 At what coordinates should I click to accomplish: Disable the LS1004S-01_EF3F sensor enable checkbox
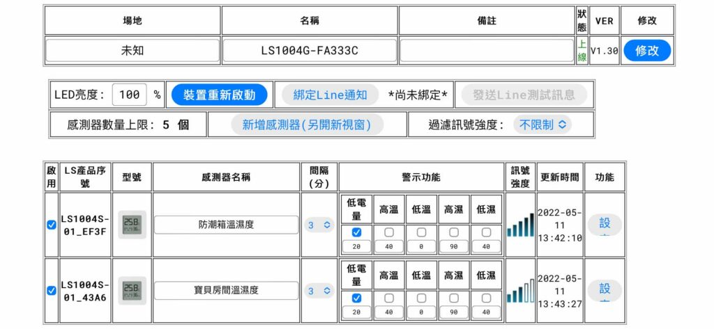click(x=52, y=225)
